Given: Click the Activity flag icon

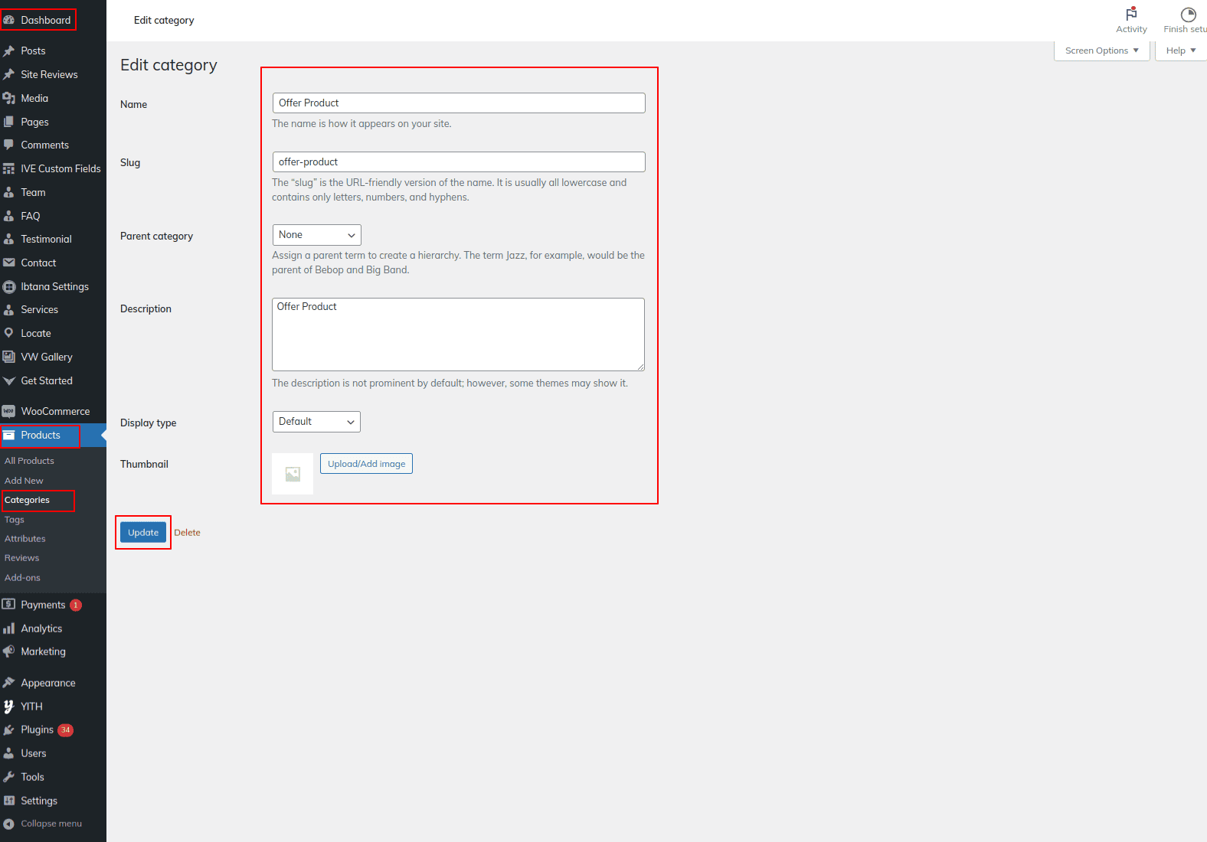Looking at the screenshot, I should tap(1131, 15).
